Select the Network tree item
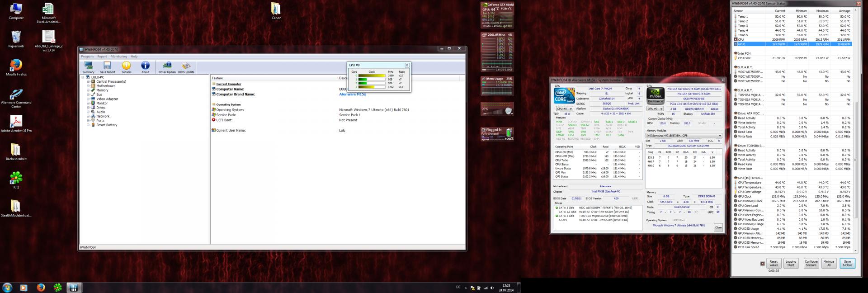Viewport: 868px width, 293px height. tap(103, 116)
